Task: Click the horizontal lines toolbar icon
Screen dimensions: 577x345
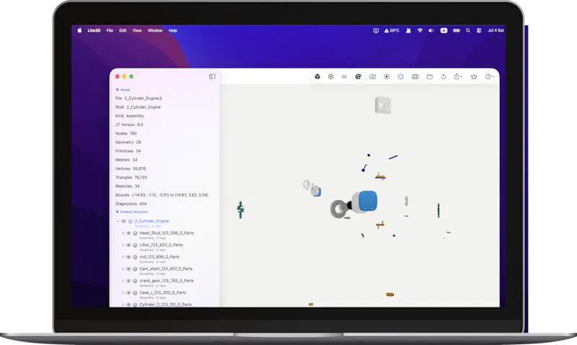Action: tap(345, 76)
